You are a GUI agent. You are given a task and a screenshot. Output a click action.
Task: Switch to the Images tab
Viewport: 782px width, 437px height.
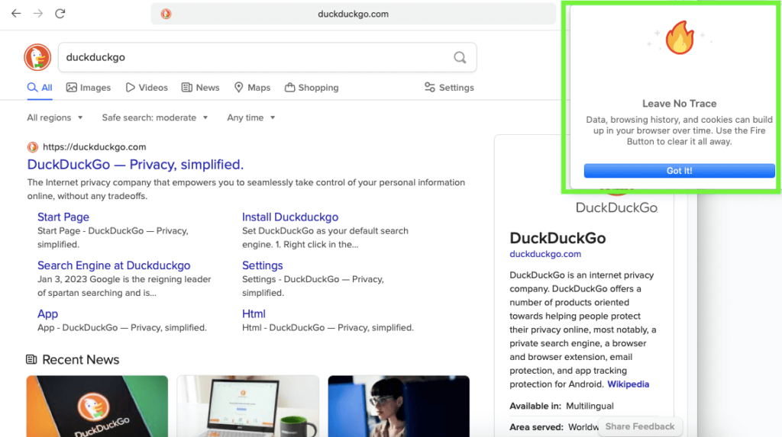(x=89, y=88)
